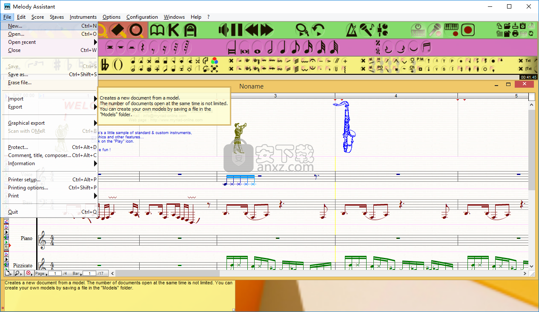
Task: Click Printer setup... in the File menu
Action: (49, 180)
